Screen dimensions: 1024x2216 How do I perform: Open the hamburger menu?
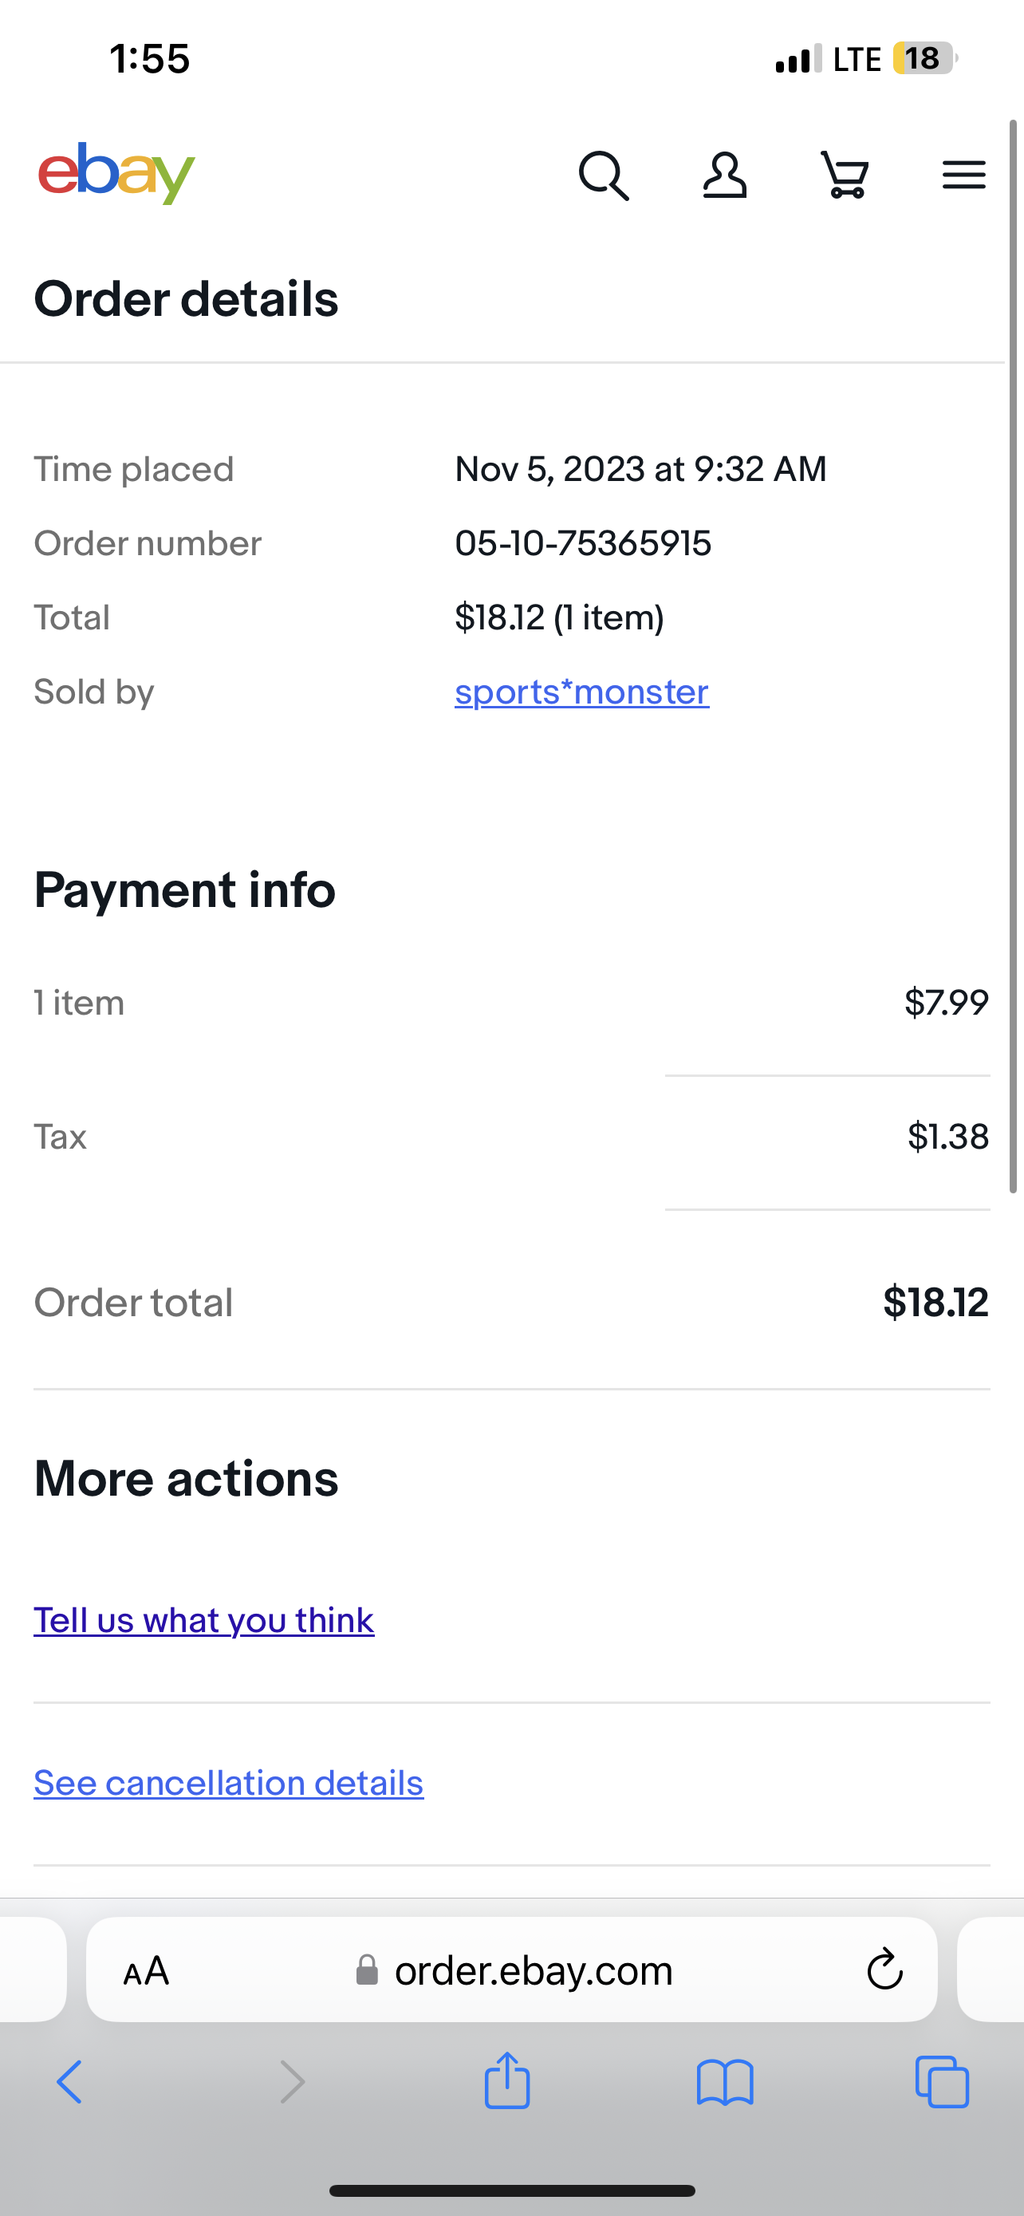click(964, 175)
